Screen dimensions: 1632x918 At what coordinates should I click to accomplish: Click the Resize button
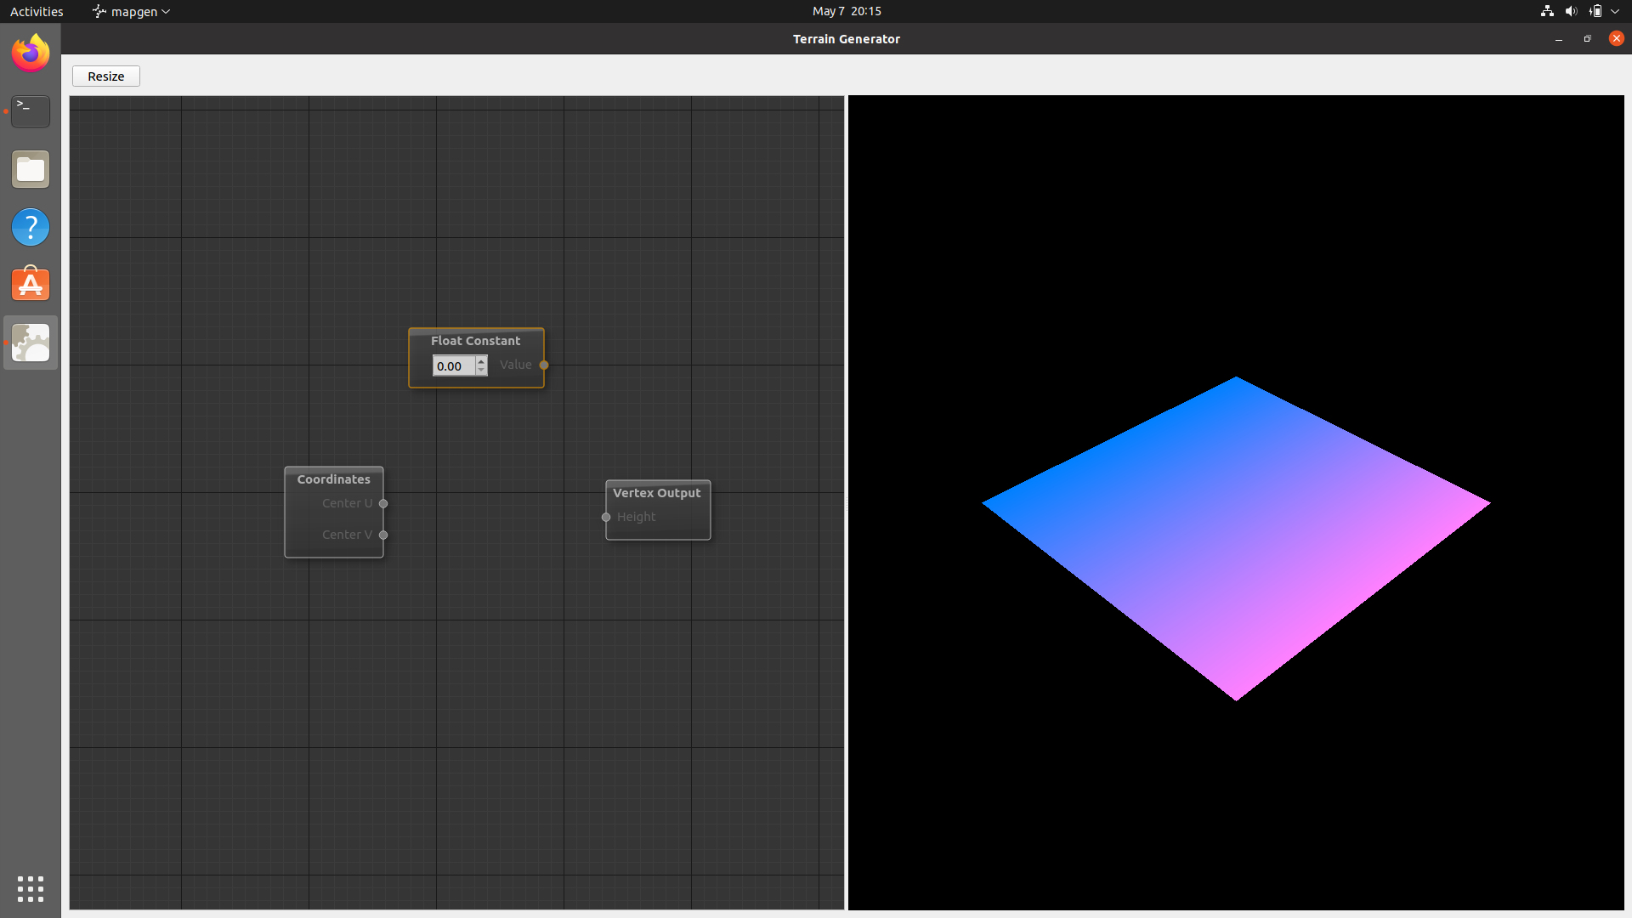105,76
